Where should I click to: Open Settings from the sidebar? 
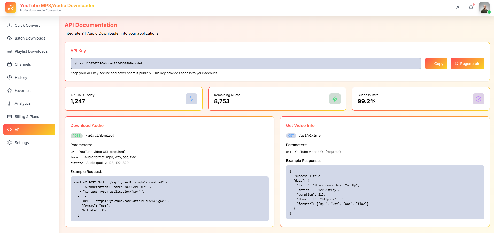click(22, 143)
